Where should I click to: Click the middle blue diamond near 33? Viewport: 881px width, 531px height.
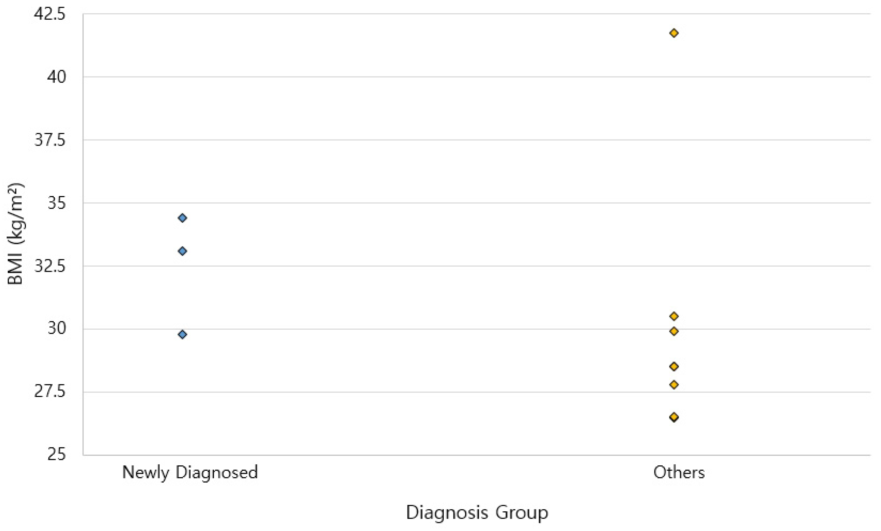pos(182,251)
